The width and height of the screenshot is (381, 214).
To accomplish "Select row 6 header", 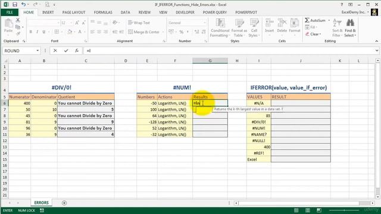I will pyautogui.click(x=5, y=103).
